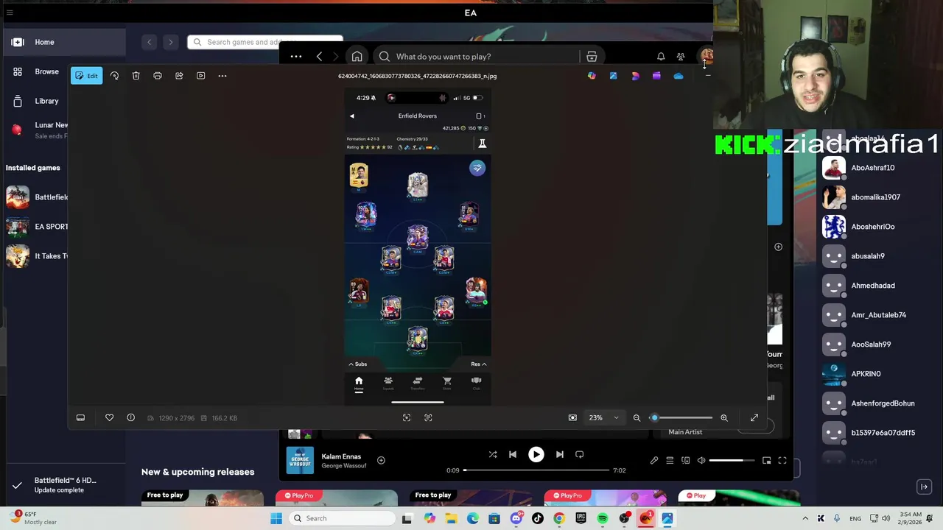Open the Spotify queue
The width and height of the screenshot is (943, 530).
[x=670, y=461]
